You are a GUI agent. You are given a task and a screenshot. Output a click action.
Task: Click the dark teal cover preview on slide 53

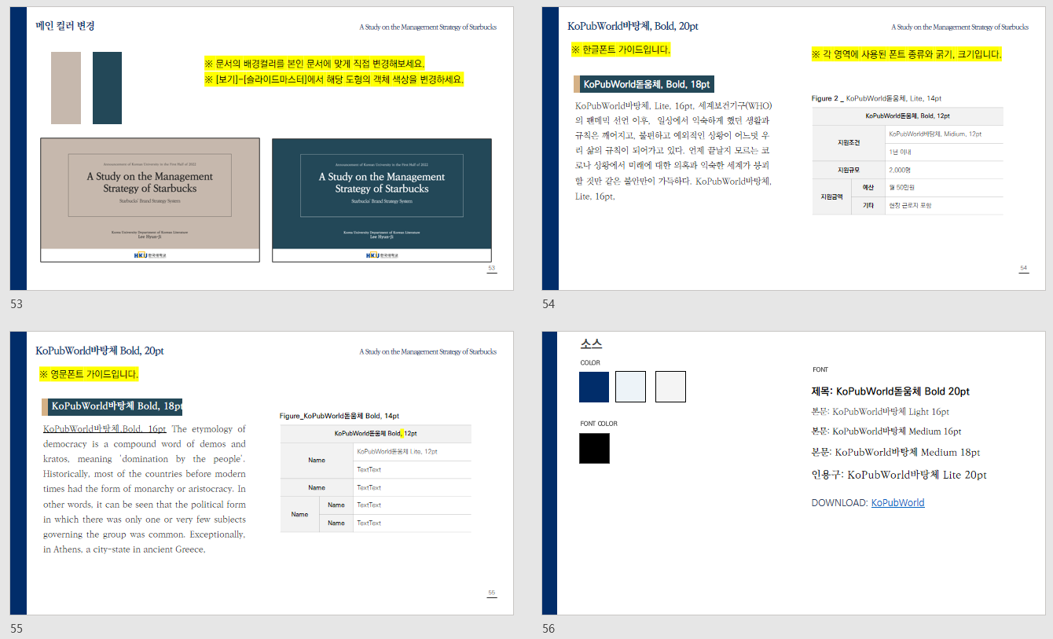pos(382,200)
